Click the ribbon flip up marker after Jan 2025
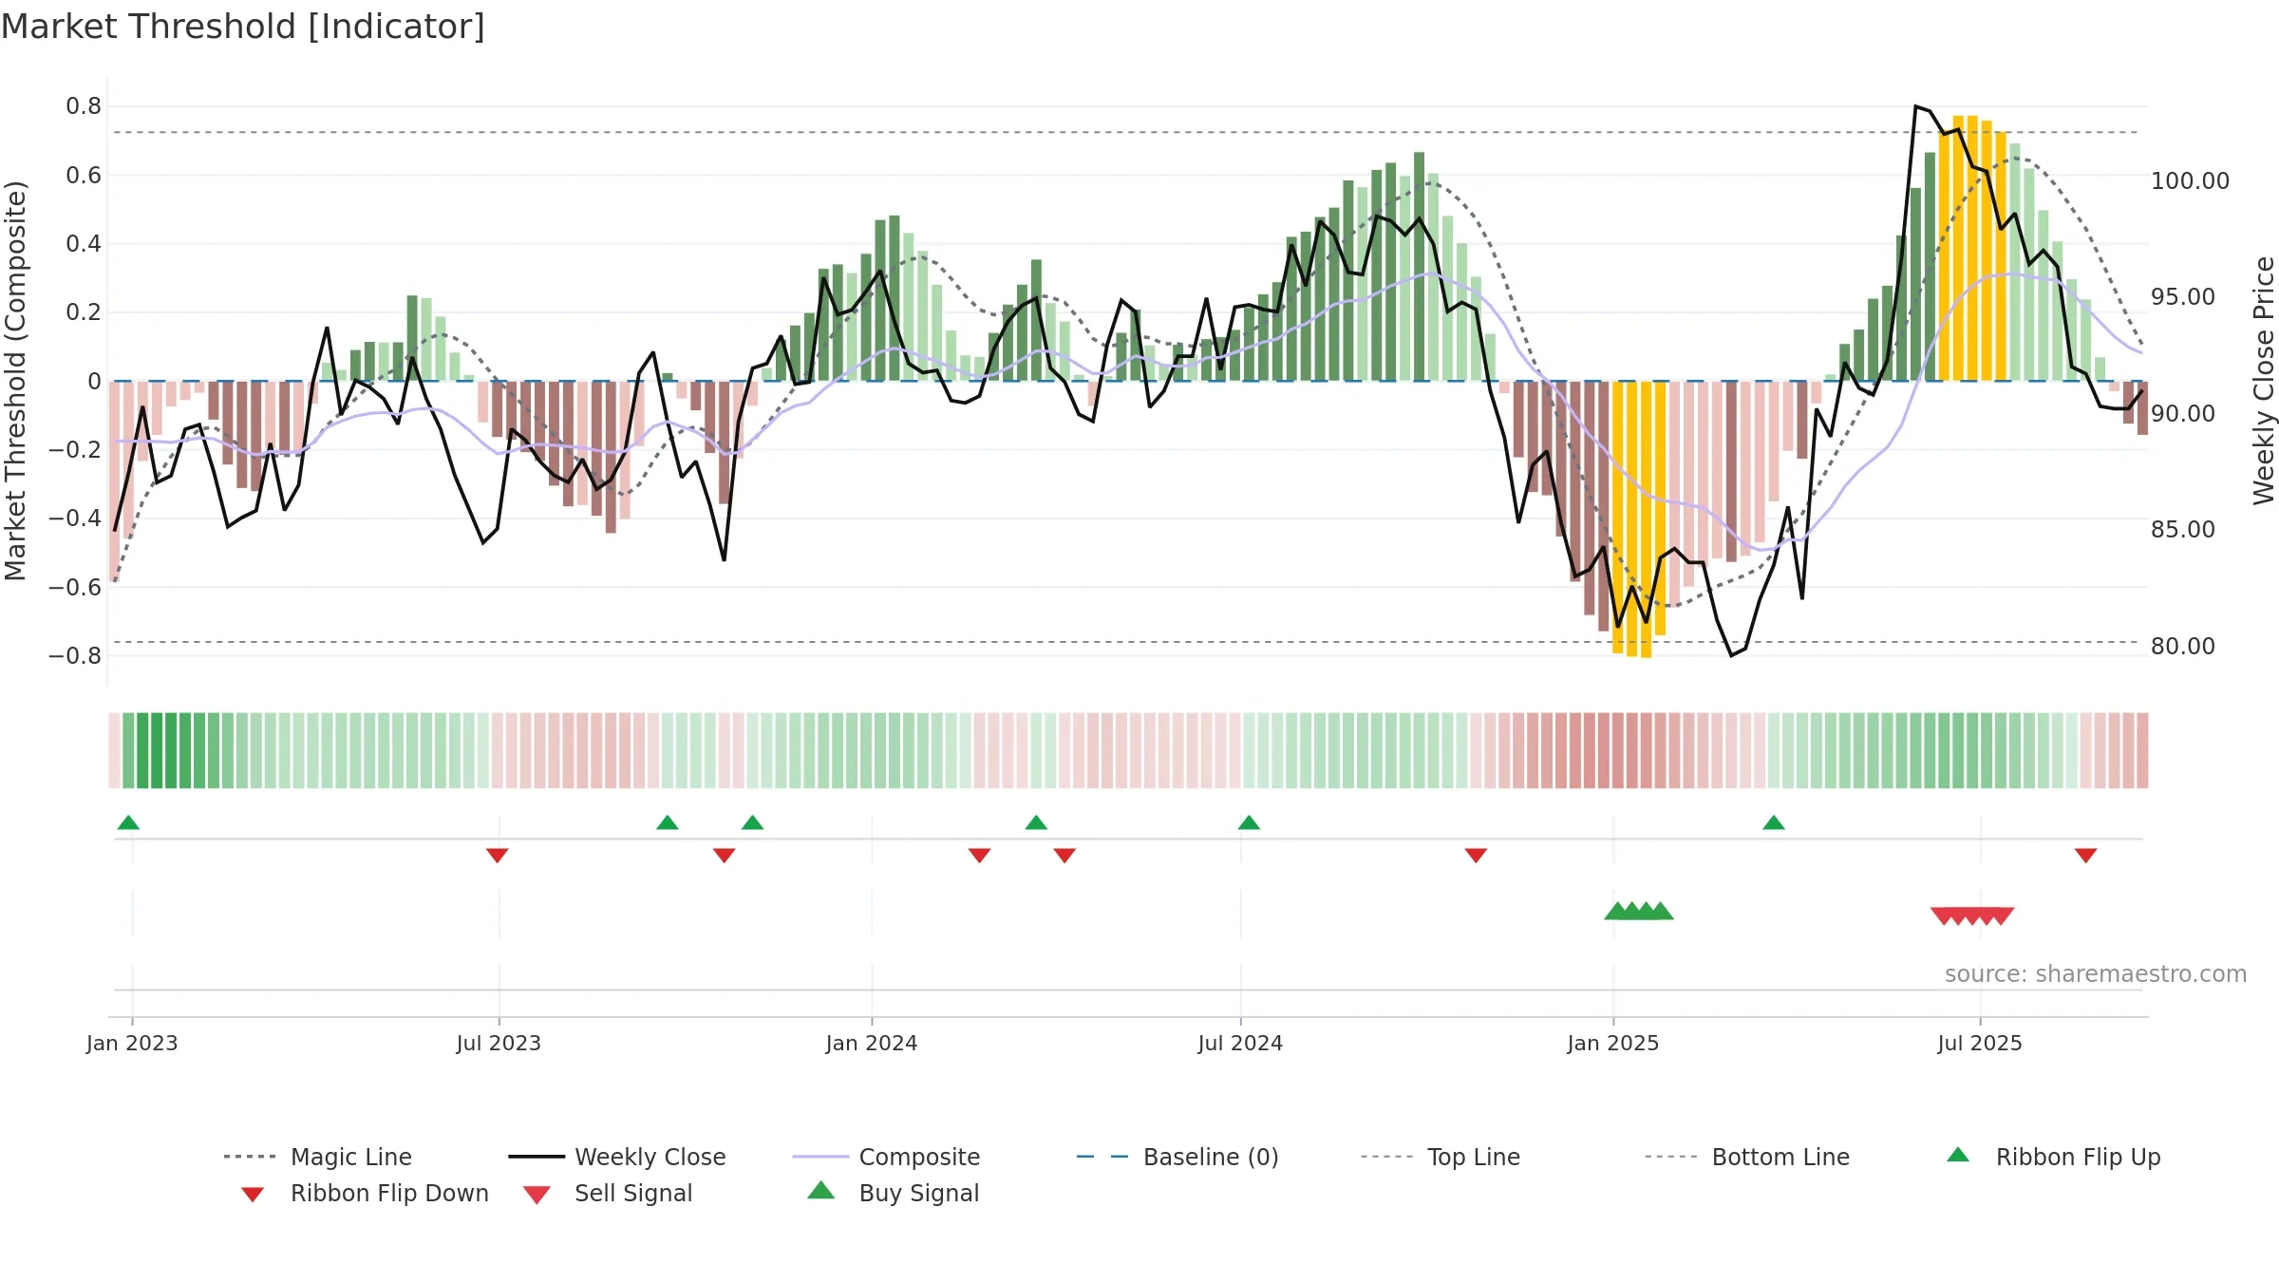This screenshot has height=1282, width=2279. coord(1774,822)
